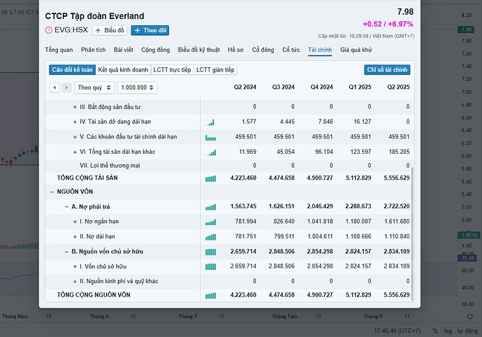Select LCTT gián tiếp report
Screen dimensions: 482x337
(x=215, y=70)
